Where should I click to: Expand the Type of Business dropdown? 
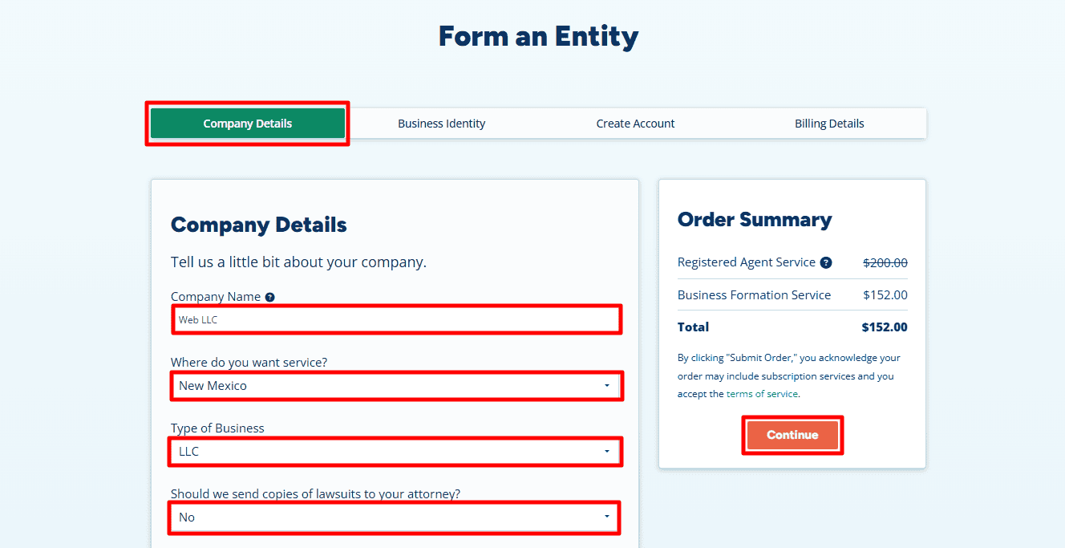tap(396, 452)
